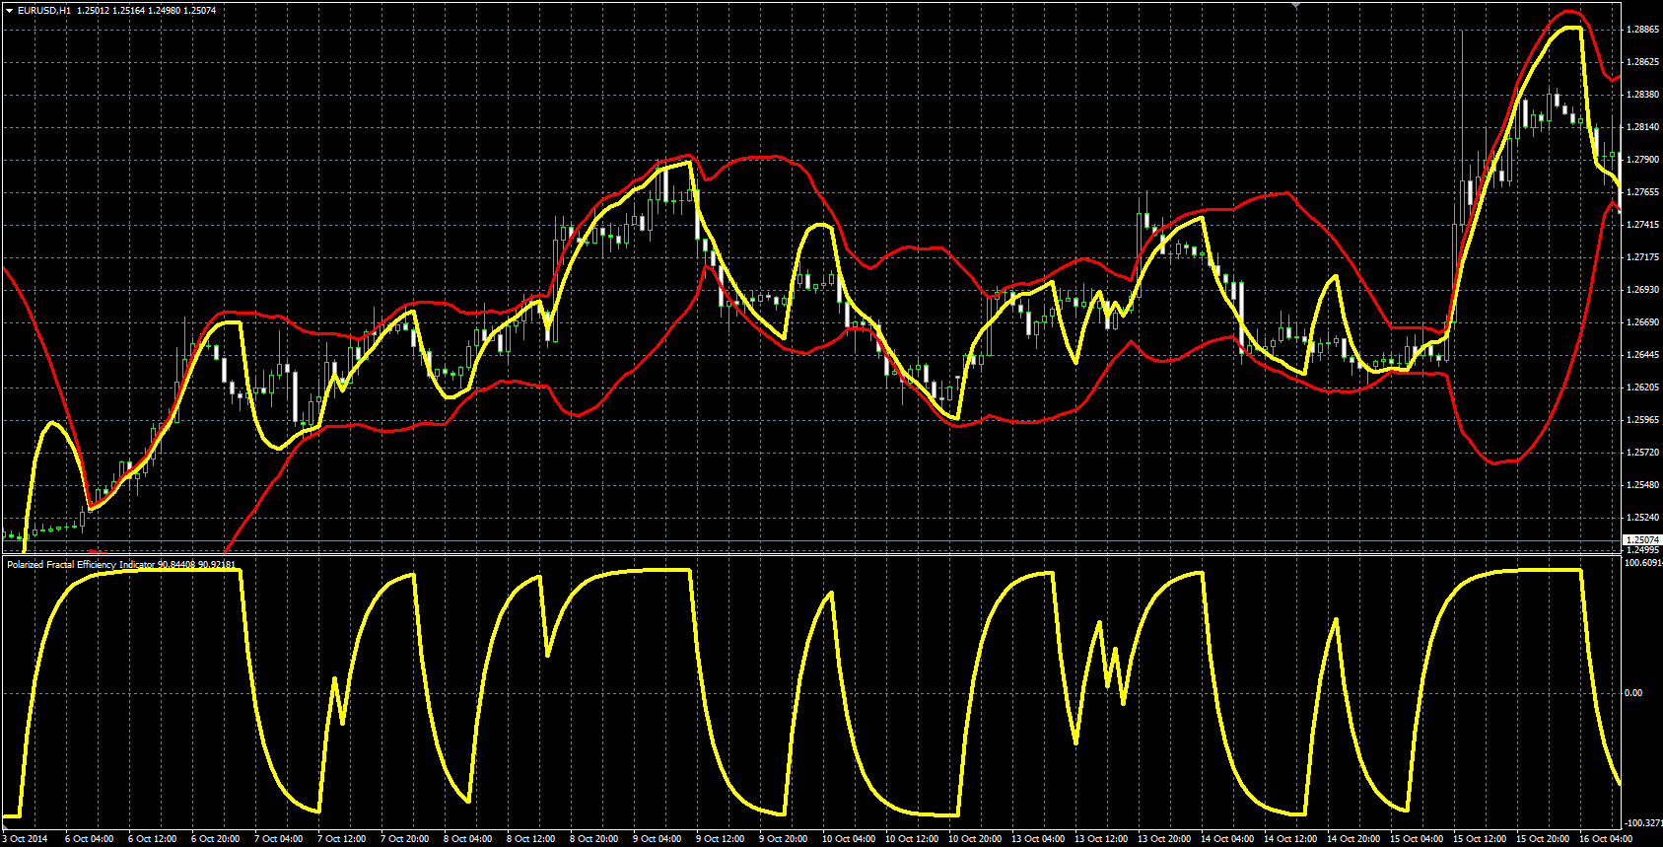Click price axis value 1.26930

point(1642,290)
